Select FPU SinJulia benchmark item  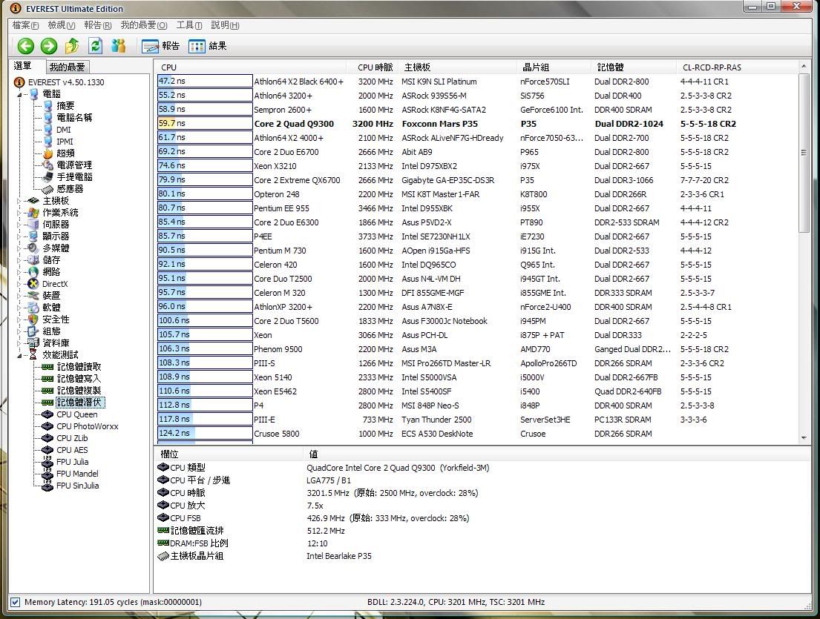[x=77, y=486]
